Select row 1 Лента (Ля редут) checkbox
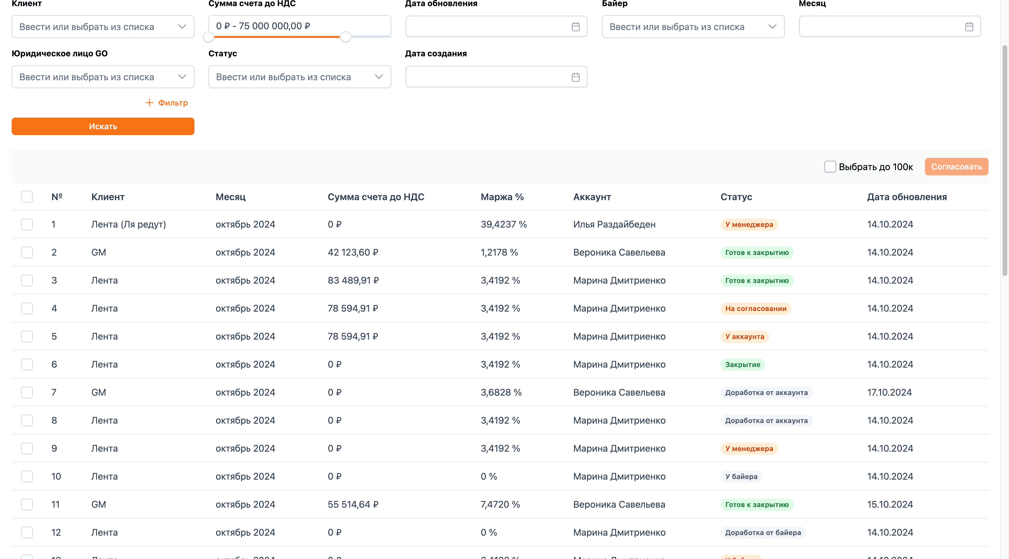Image resolution: width=1009 pixels, height=559 pixels. coord(27,224)
